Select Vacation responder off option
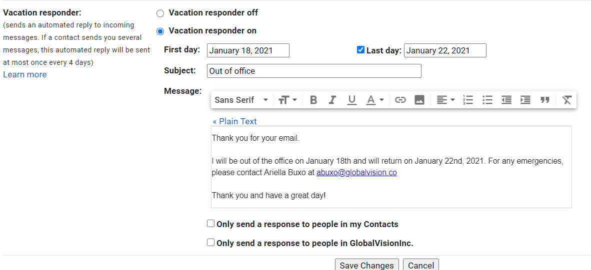 [160, 13]
